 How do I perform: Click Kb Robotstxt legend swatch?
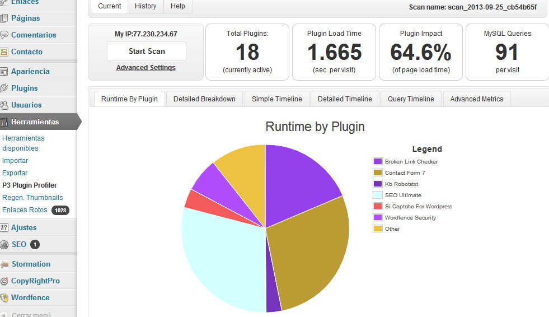tap(377, 184)
